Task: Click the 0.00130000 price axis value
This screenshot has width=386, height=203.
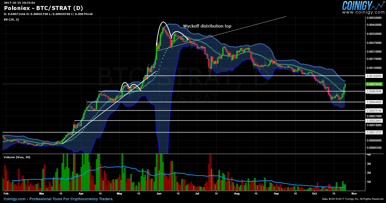Action: (x=374, y=68)
